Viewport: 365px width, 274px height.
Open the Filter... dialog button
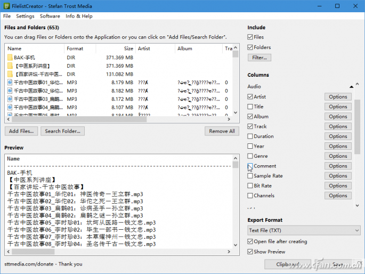259,58
